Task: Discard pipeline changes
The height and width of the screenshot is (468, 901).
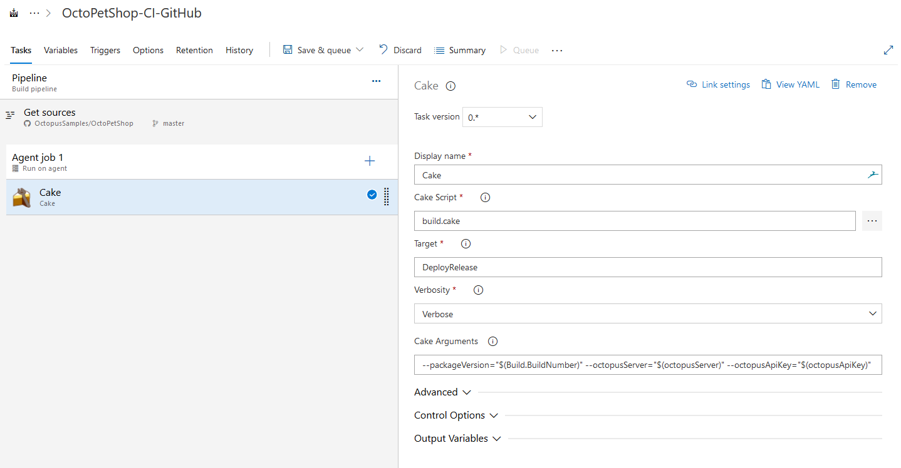Action: click(400, 49)
